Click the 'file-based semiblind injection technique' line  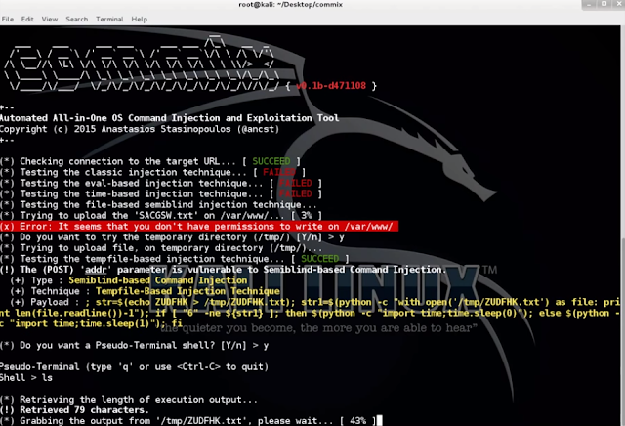pyautogui.click(x=158, y=204)
